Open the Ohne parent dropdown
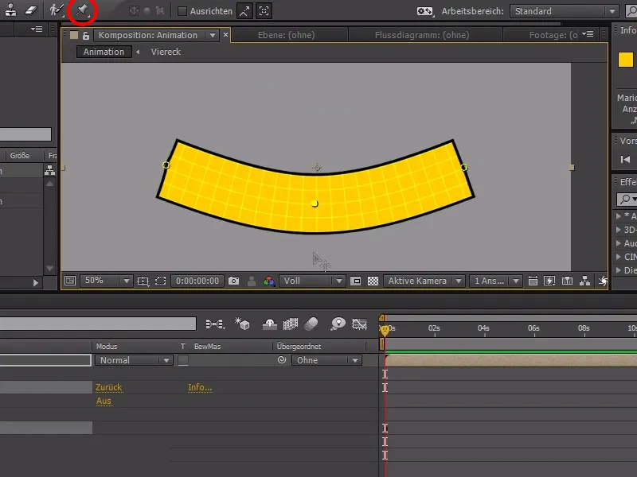637x477 pixels. [x=326, y=360]
